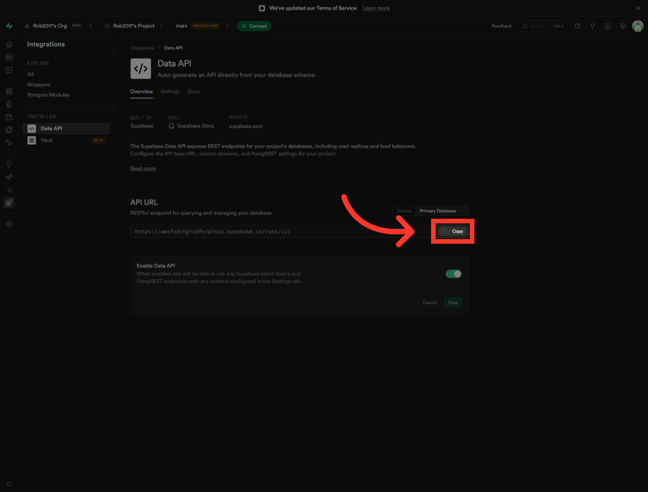Open the Rob2017's Org link
The width and height of the screenshot is (648, 492).
pos(50,26)
